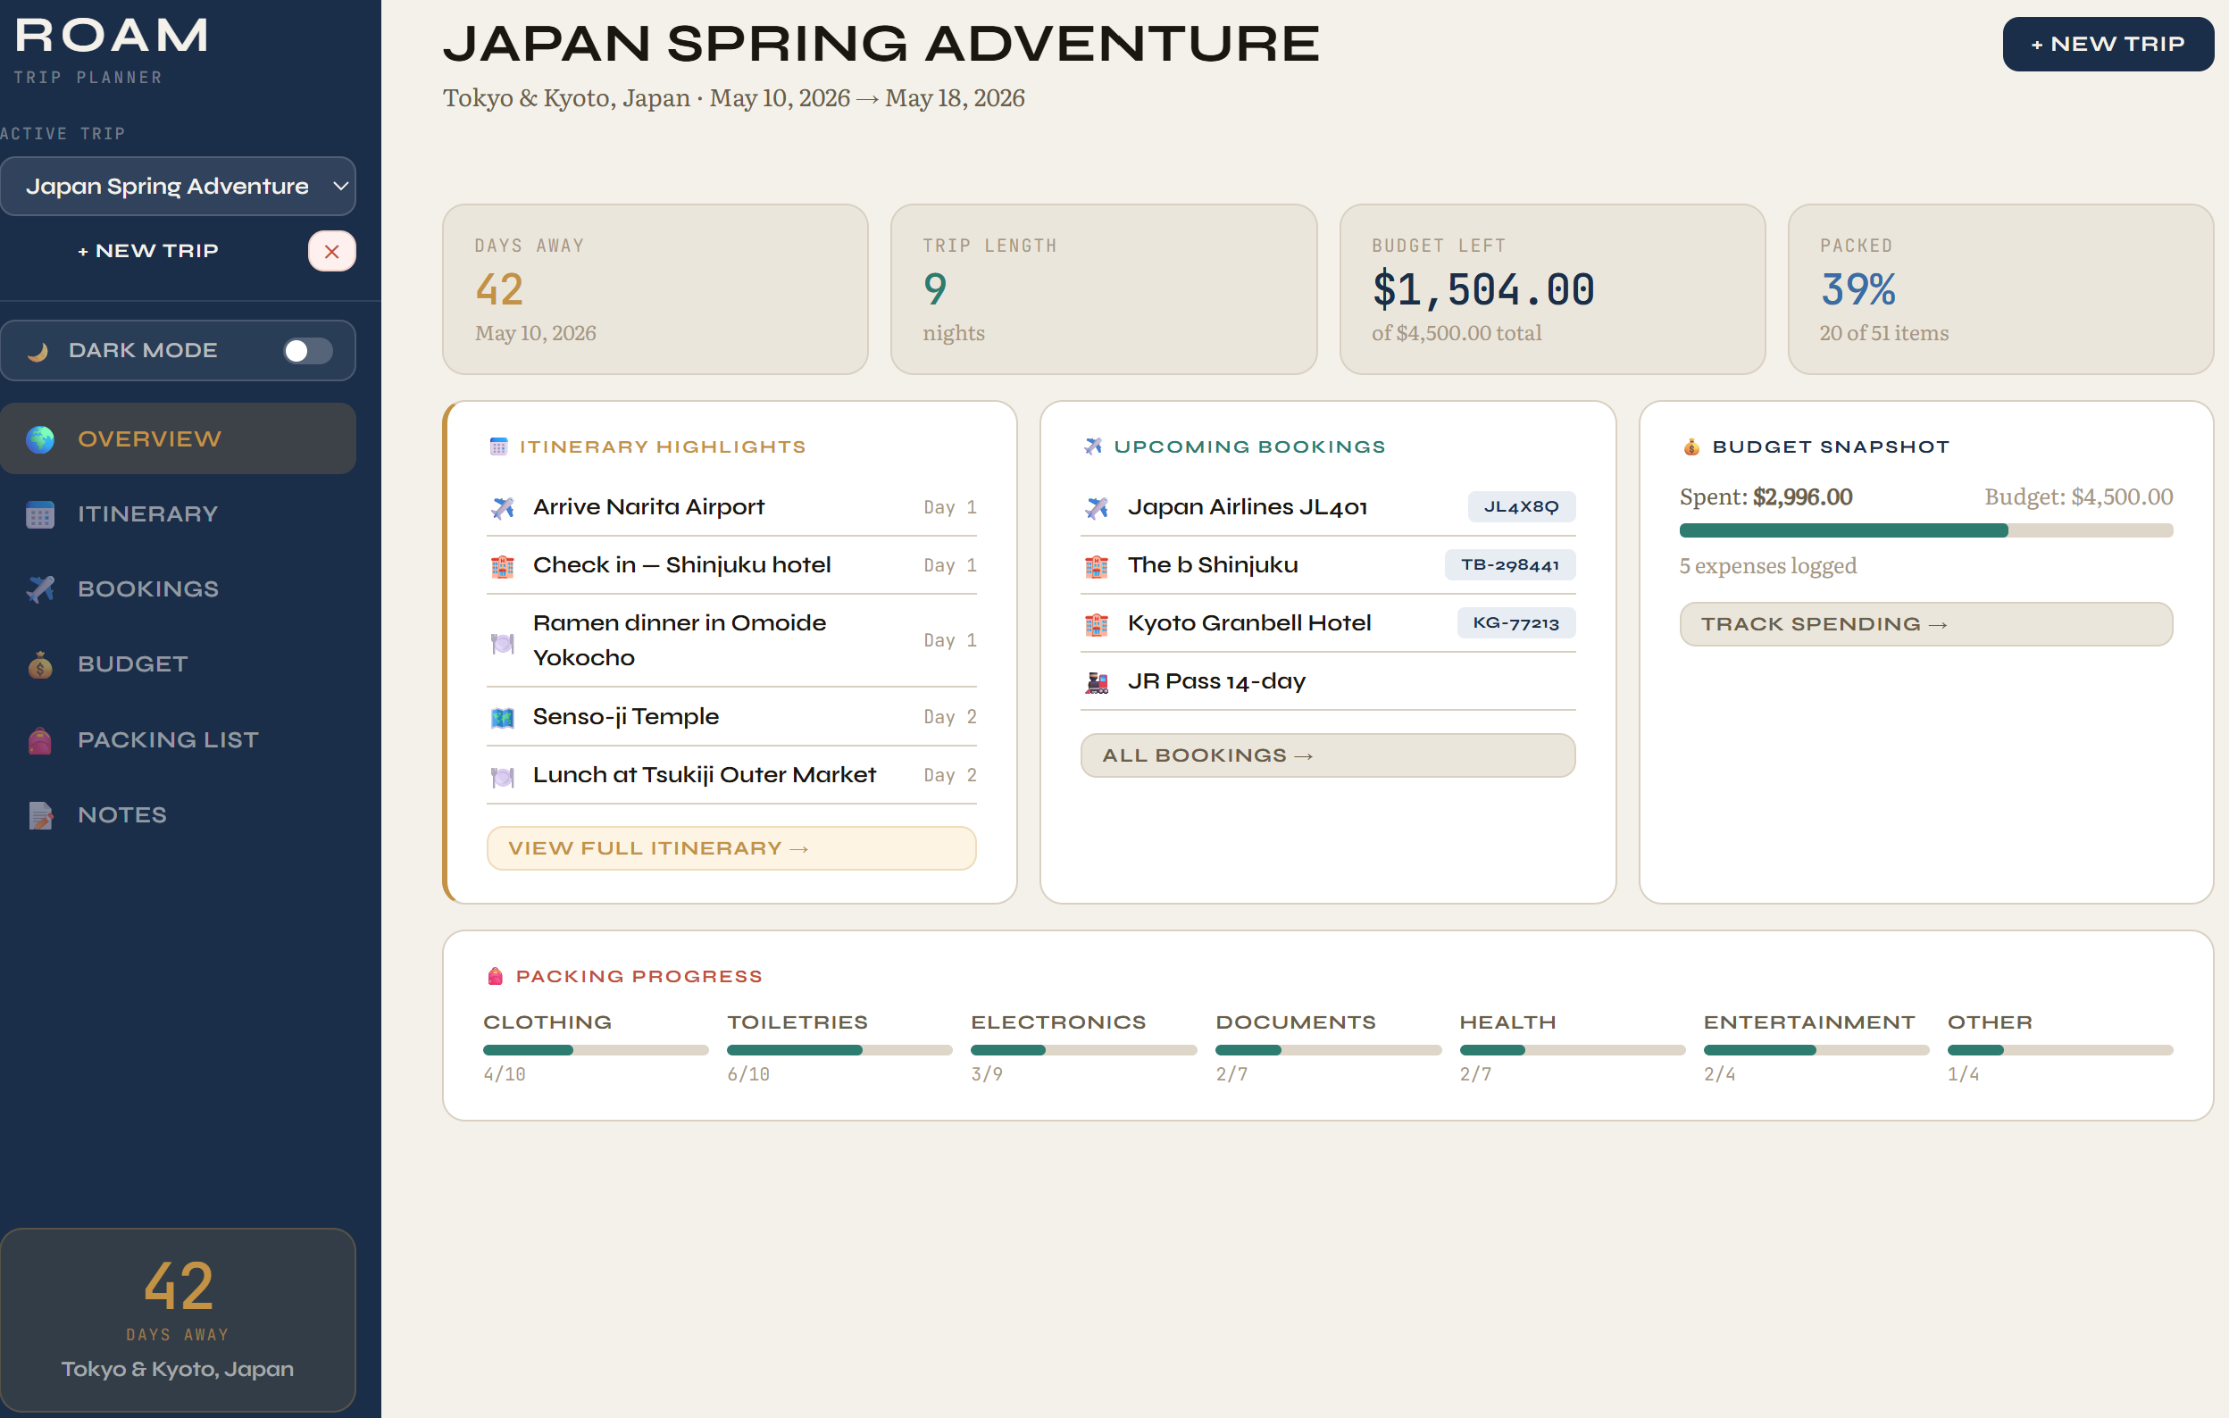Open the Active Trip dropdown
Screen dimensions: 2229x1418
(178, 186)
